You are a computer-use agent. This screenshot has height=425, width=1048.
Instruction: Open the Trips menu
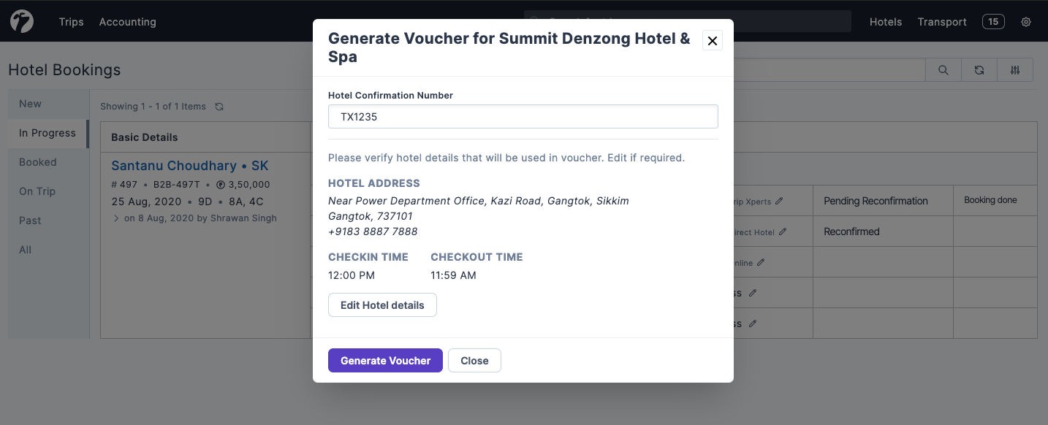click(x=71, y=22)
